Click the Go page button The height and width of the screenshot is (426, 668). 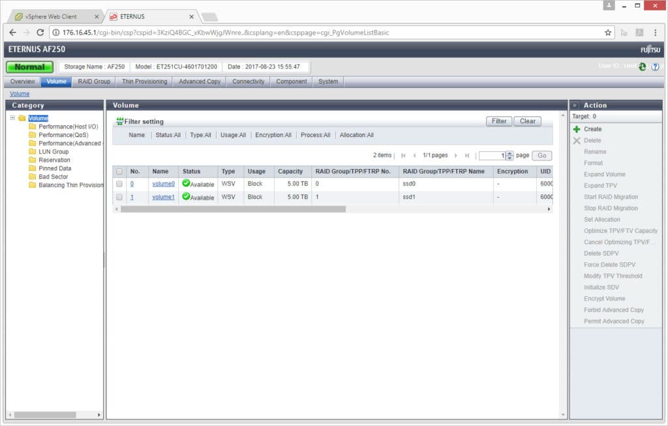pos(542,155)
